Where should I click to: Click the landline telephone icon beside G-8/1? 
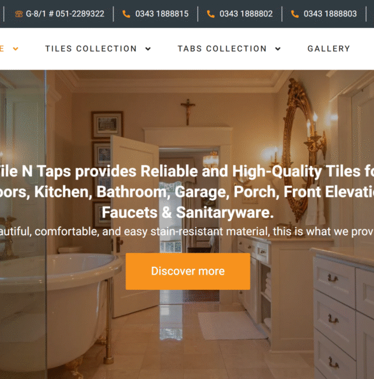[19, 14]
